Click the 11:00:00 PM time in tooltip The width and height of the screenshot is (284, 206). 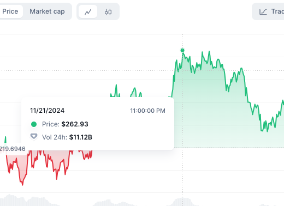147,111
